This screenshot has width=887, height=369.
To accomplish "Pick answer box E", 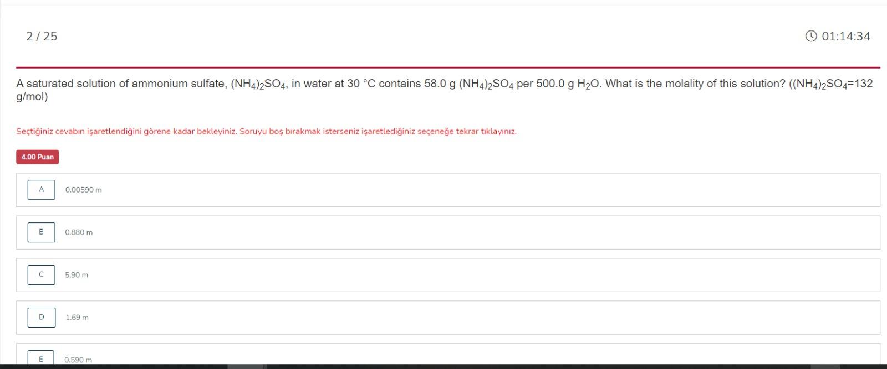I will point(41,357).
